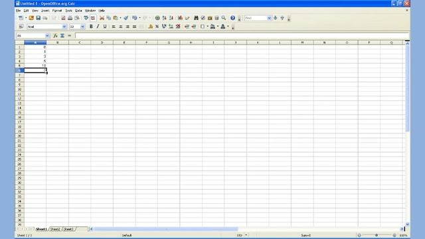Open the New document dropdown arrow
The width and height of the screenshot is (425, 239).
coord(26,18)
